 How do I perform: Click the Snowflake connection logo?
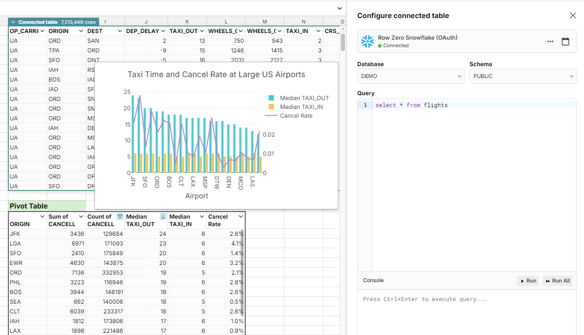pyautogui.click(x=367, y=41)
